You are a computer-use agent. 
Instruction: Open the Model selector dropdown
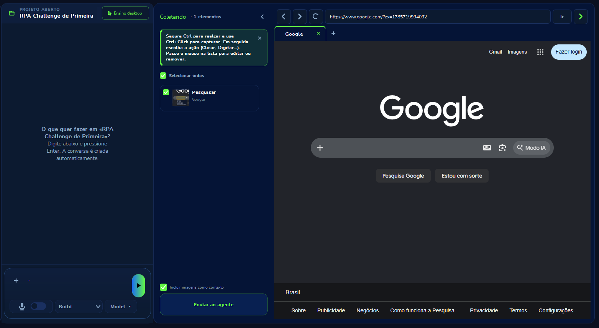click(x=121, y=307)
